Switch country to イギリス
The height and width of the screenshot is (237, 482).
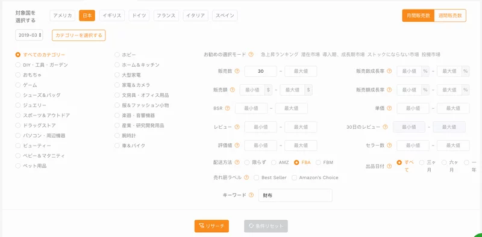pyautogui.click(x=112, y=16)
